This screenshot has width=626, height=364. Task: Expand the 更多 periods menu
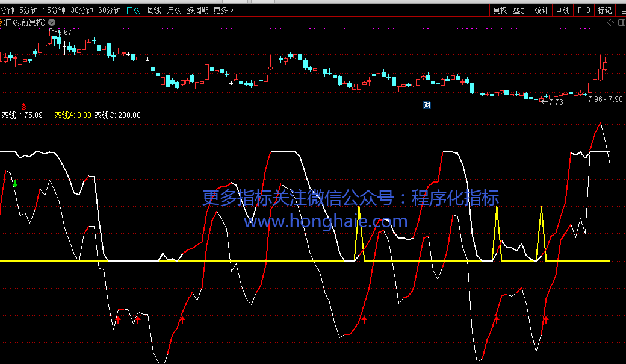click(224, 10)
